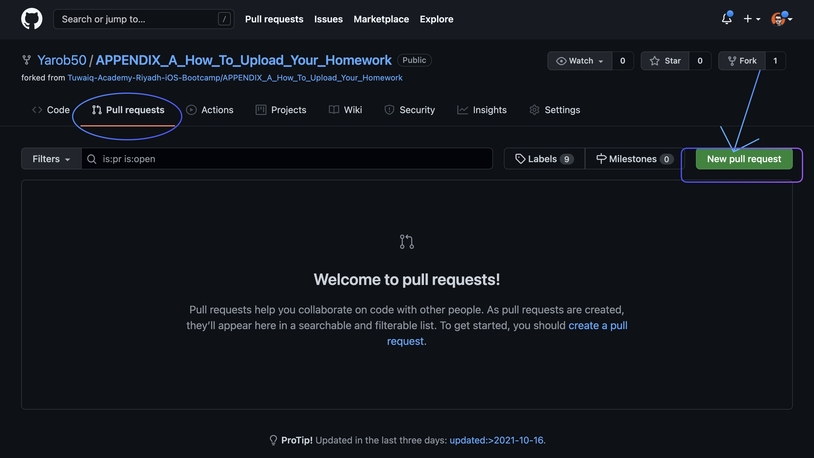Open Milestones via the milestone icon

601,159
